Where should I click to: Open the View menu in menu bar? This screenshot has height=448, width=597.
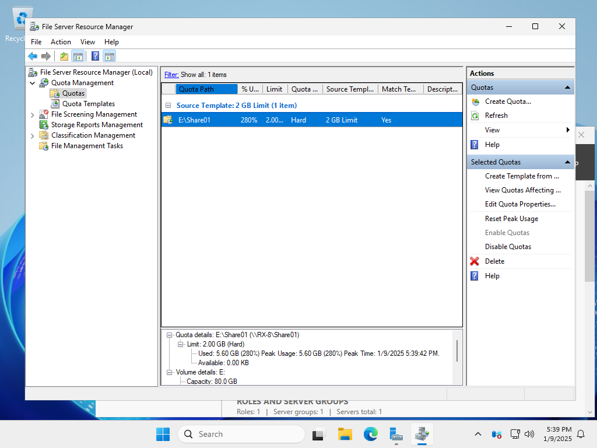(87, 42)
